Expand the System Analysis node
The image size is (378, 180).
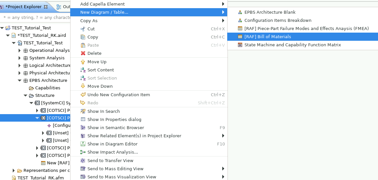20,58
